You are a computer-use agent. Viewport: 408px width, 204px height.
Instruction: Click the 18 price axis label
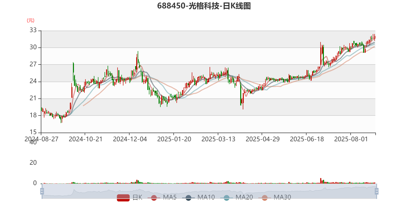point(33,115)
